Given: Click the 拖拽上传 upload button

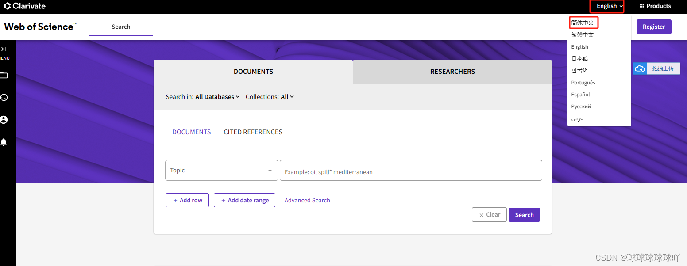Looking at the screenshot, I should pyautogui.click(x=663, y=68).
